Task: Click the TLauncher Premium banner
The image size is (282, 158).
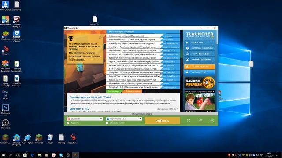Action: tap(199, 83)
